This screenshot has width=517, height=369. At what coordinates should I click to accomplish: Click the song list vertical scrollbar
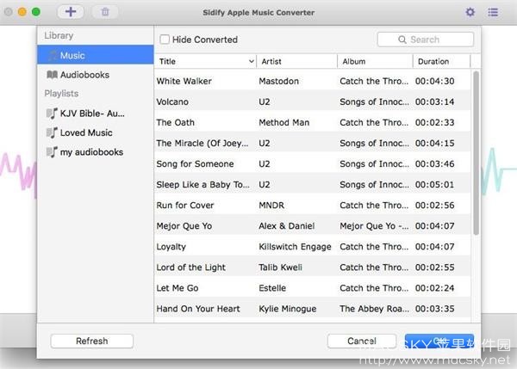[x=476, y=153]
